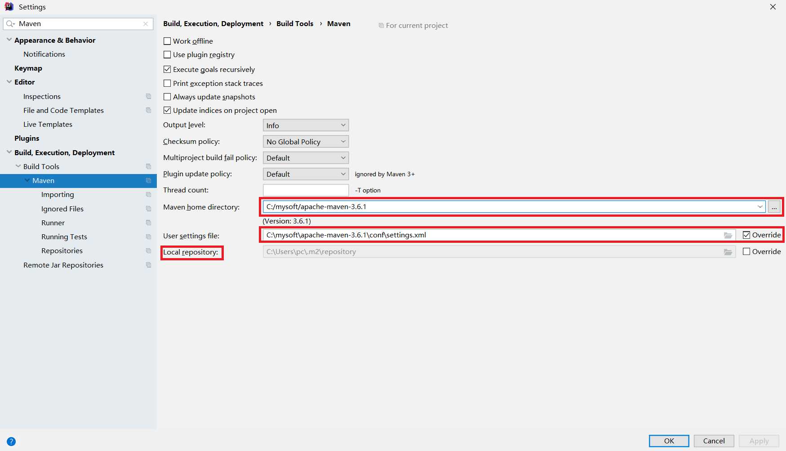The image size is (786, 451).
Task: Open Multiproject build fail policy dropdown
Action: pos(306,158)
